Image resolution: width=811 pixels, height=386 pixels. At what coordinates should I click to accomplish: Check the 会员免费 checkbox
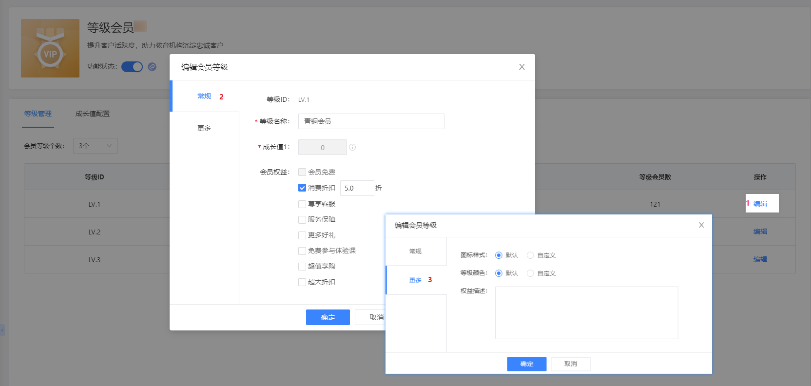tap(302, 172)
